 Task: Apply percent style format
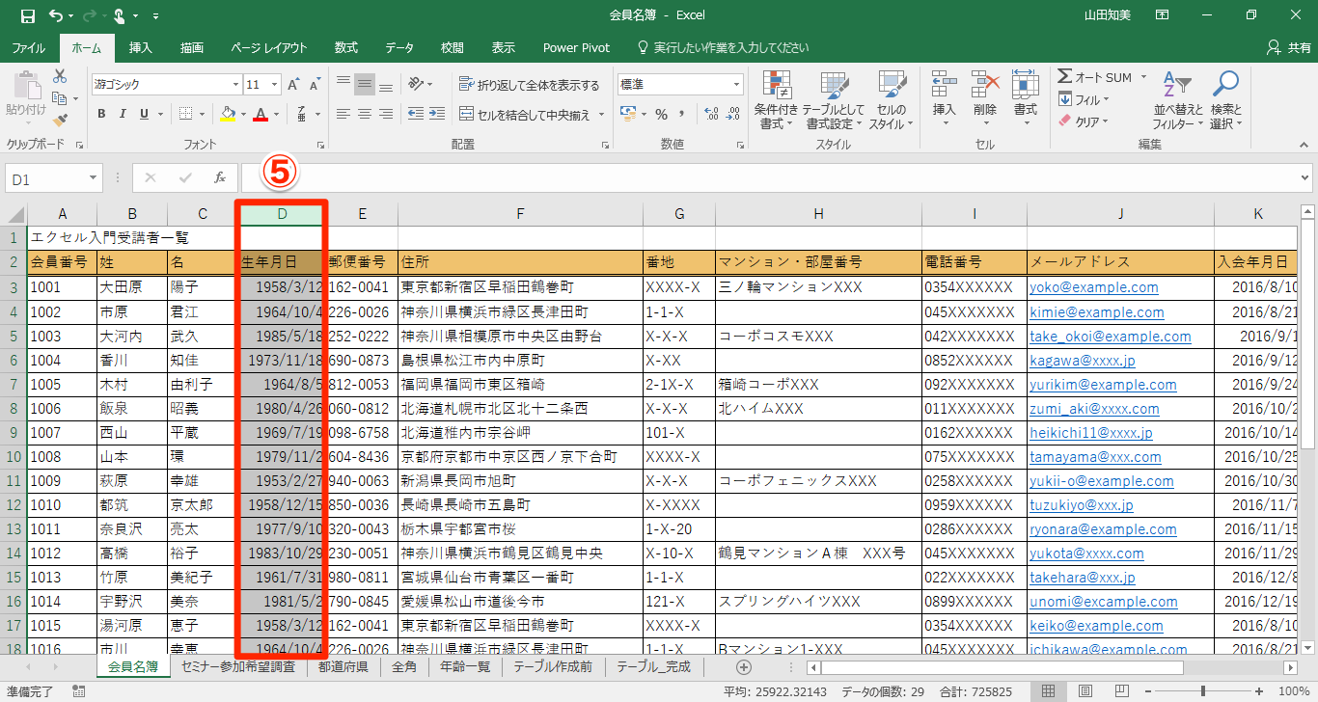(661, 114)
